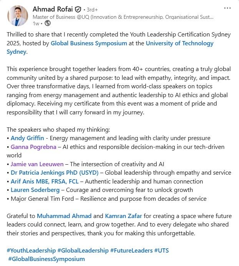The height and width of the screenshot is (266, 239).
Task: Open the Global Business Symposium page link
Action: pos(89,43)
